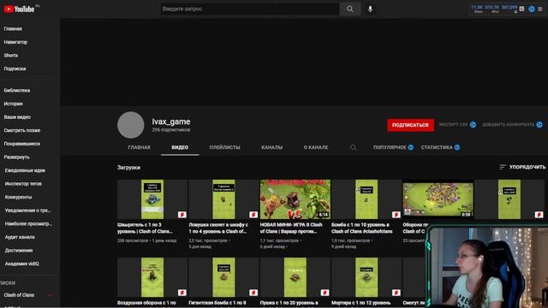Image resolution: width=548 pixels, height=308 pixels.
Task: Click Shorts badge on Пушка thumbnail
Action: [325, 293]
